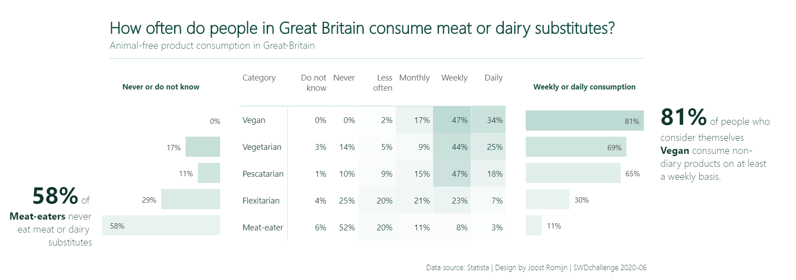Image resolution: width=796 pixels, height=280 pixels.
Task: Click the Flexitarian 29% never bar
Action: click(190, 199)
